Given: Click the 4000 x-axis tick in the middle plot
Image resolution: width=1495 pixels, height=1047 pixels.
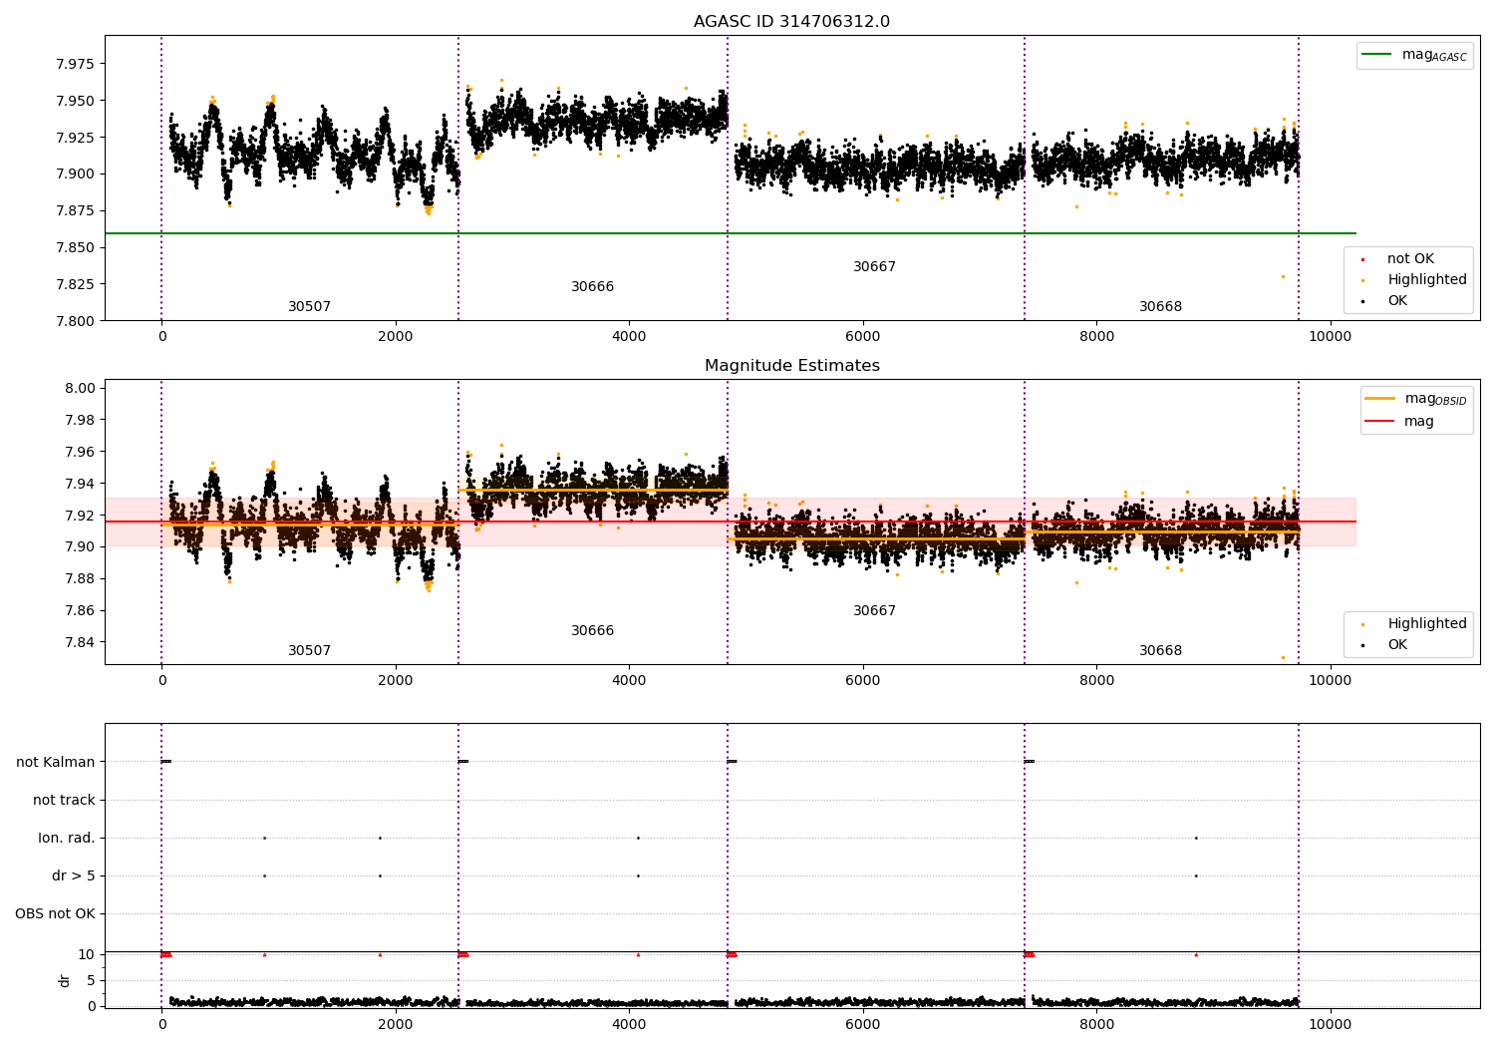Looking at the screenshot, I should coord(629,681).
